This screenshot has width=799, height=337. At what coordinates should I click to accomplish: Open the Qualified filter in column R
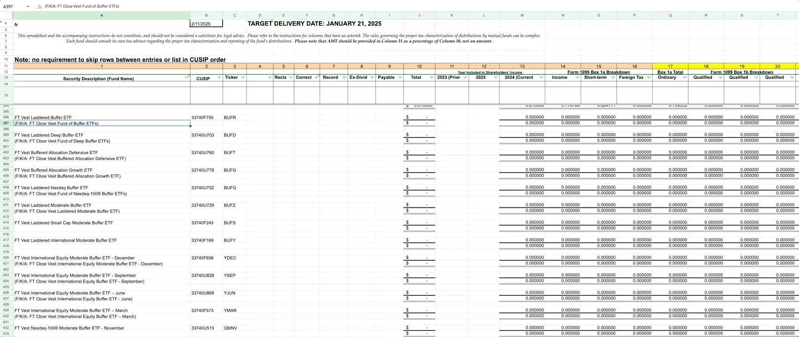721,78
